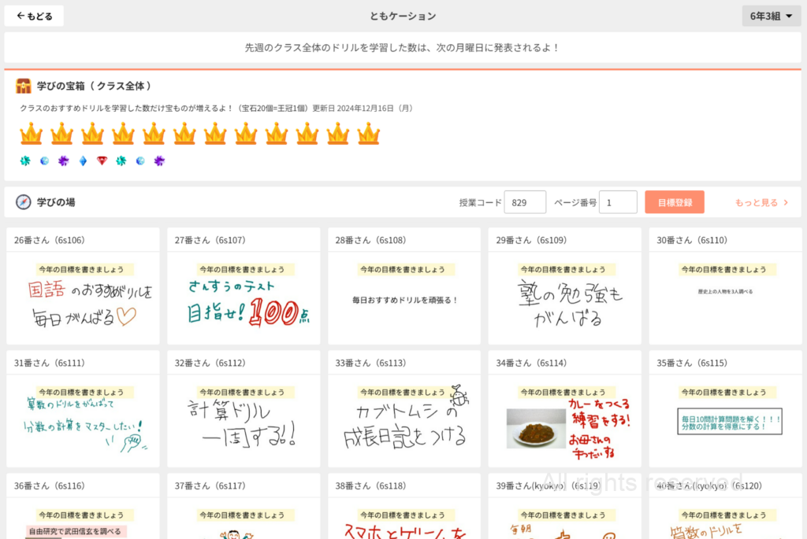Go back with the もどる button

[x=34, y=16]
